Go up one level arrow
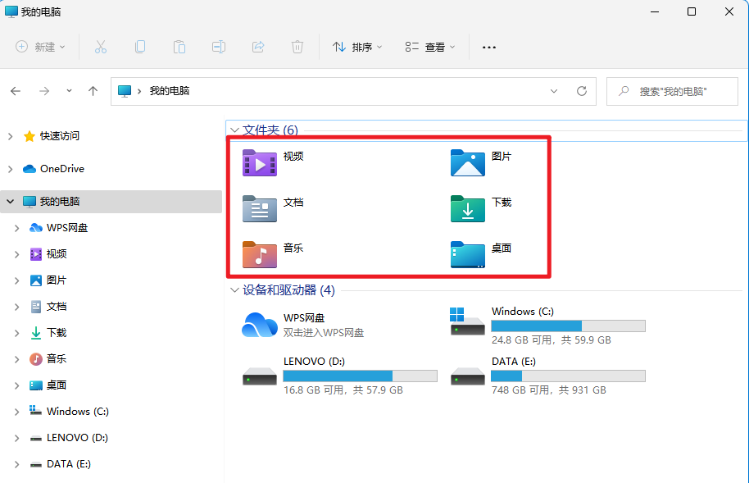Screen dimensions: 749x483 [x=93, y=91]
